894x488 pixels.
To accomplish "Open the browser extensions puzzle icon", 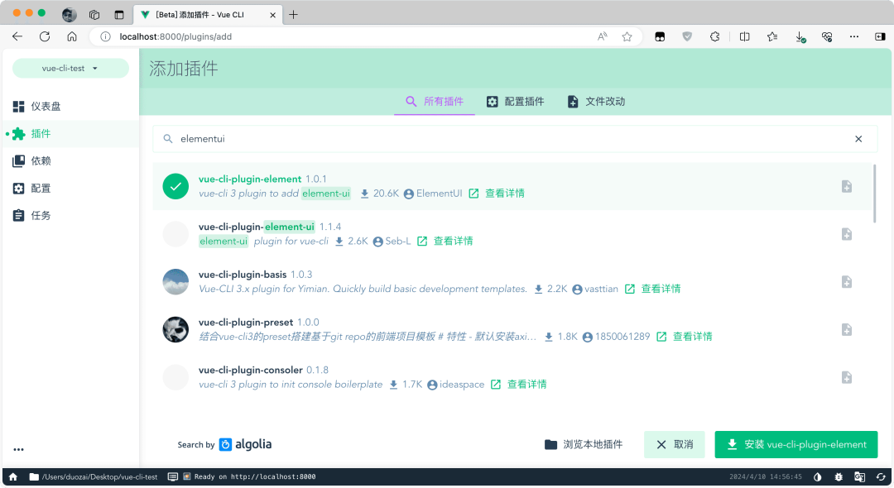I will (x=715, y=36).
